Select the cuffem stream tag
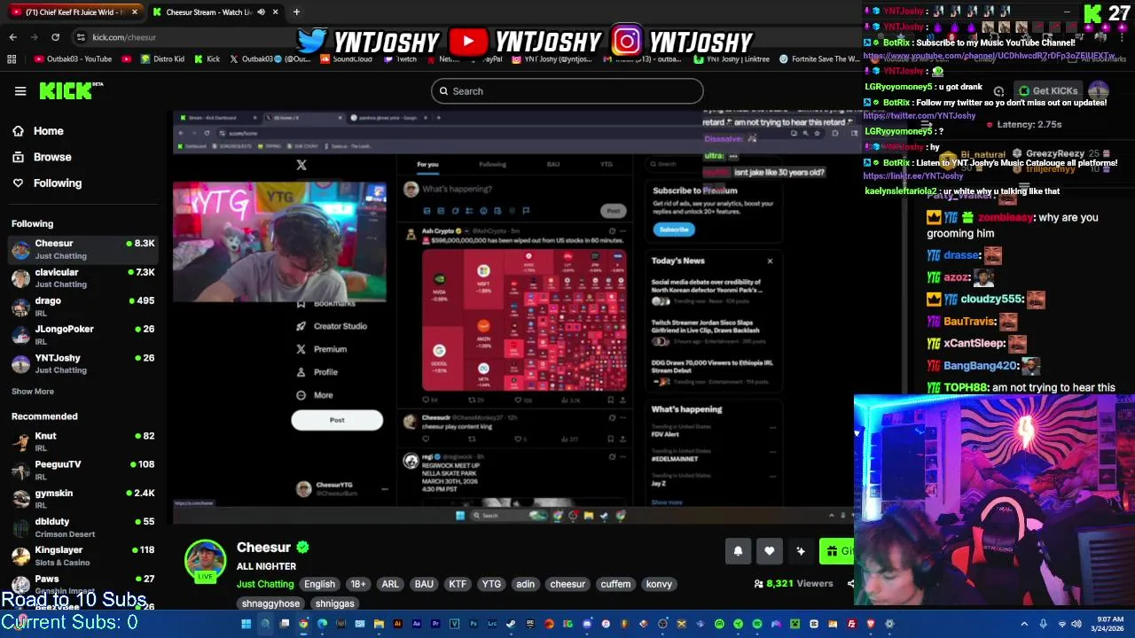The width and height of the screenshot is (1135, 638). click(x=615, y=584)
